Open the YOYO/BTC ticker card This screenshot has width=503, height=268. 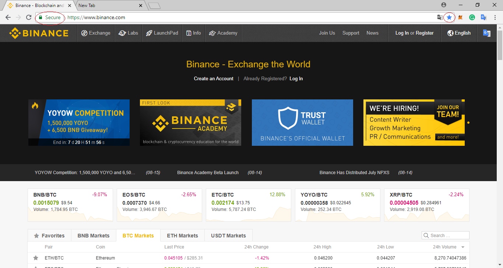[x=338, y=205]
